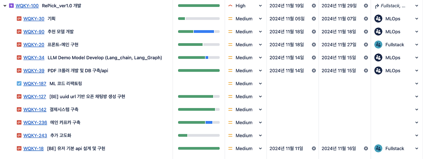Click the High priority arrow icon
Image resolution: width=423 pixels, height=159 pixels.
[230, 6]
